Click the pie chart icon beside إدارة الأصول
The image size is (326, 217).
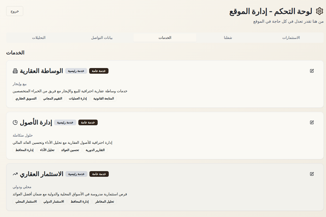pos(15,122)
